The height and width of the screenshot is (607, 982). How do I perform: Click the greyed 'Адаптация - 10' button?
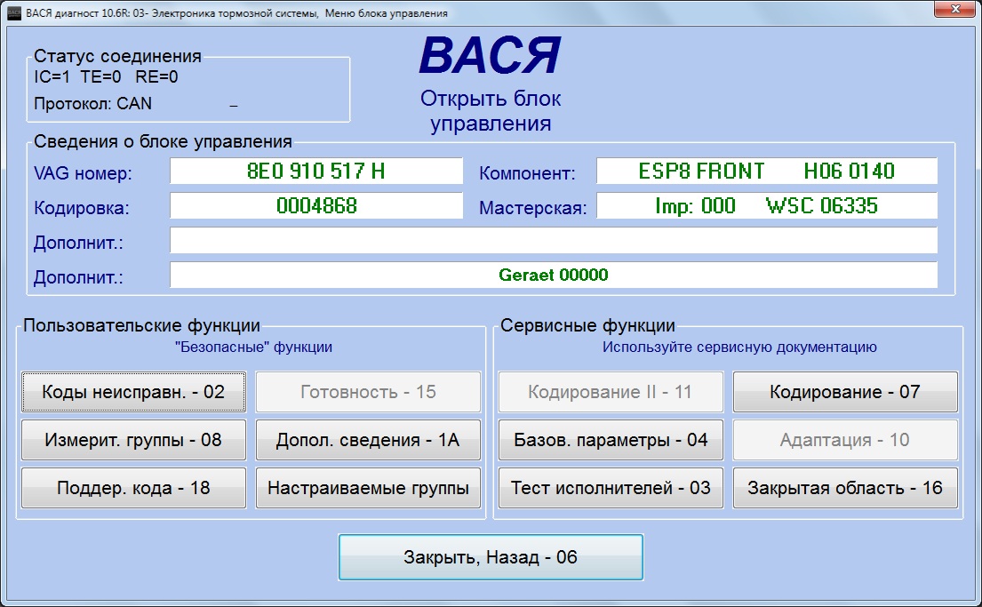click(845, 441)
